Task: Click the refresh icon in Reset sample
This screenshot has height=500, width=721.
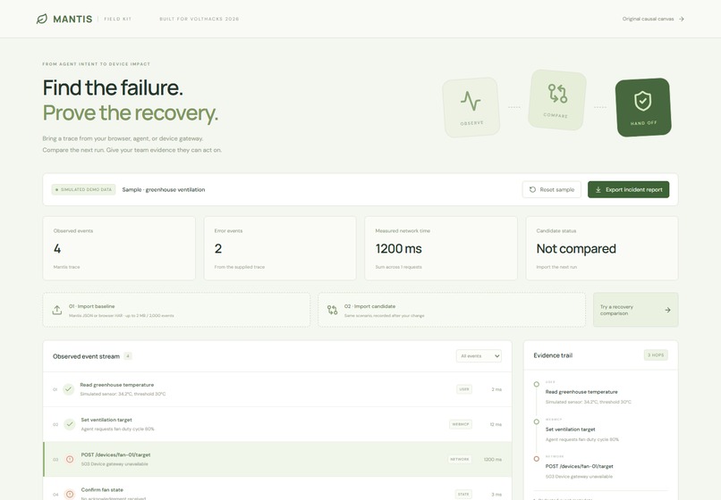Action: pyautogui.click(x=532, y=189)
